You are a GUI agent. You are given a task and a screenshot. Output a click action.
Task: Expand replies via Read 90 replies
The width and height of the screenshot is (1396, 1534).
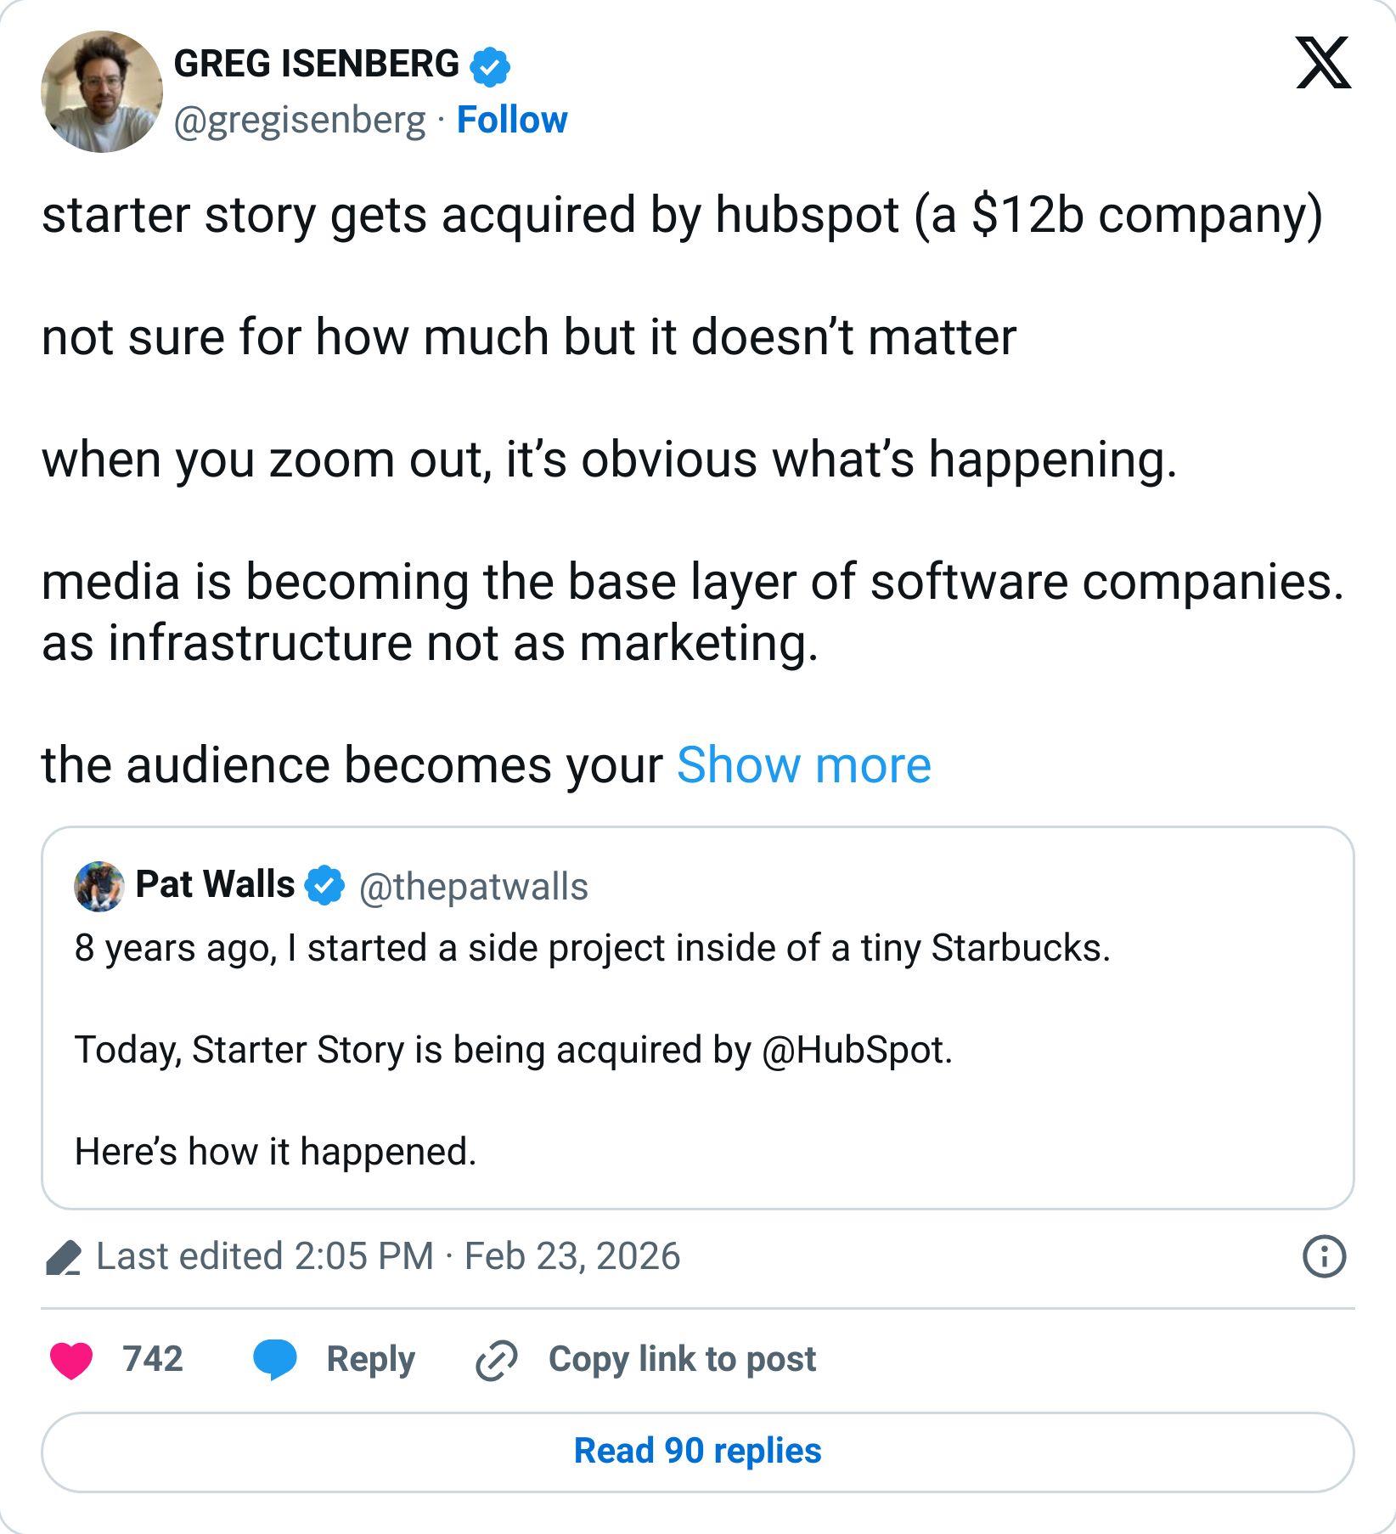[698, 1451]
